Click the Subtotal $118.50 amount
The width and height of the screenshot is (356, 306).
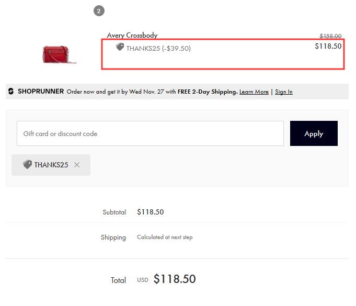coord(151,212)
